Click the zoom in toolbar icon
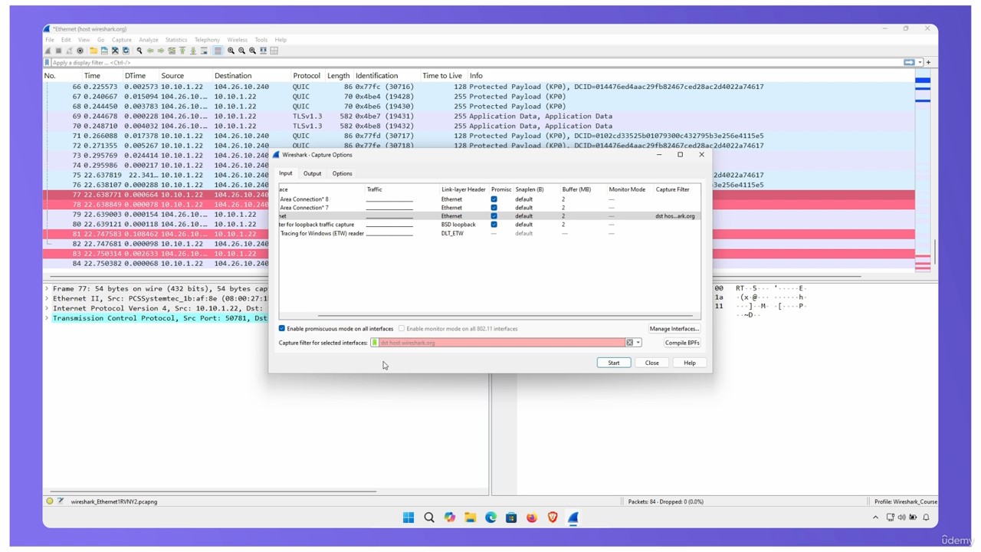 click(x=231, y=51)
